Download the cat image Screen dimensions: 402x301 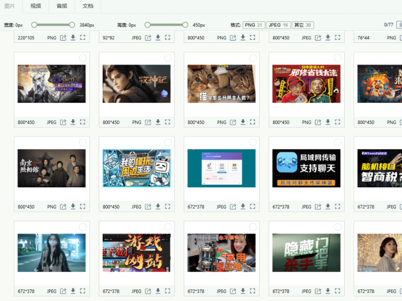[x=243, y=122]
